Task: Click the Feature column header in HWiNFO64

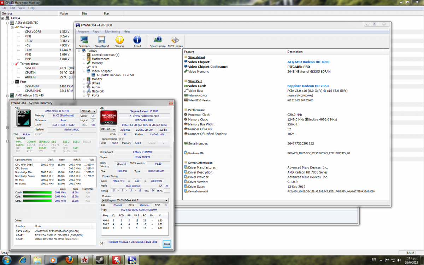Action: (x=235, y=52)
